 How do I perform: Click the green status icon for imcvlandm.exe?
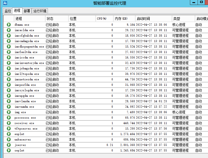coord(9,101)
